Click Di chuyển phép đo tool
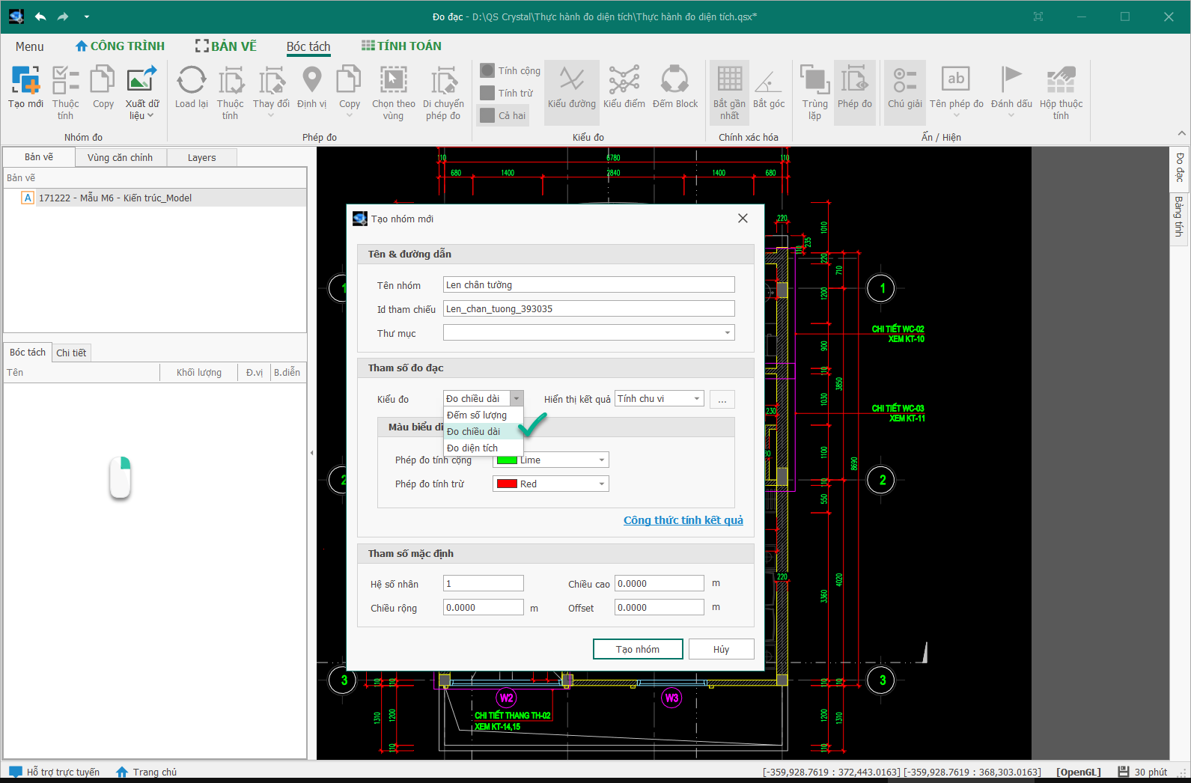Image resolution: width=1191 pixels, height=783 pixels. 443,92
